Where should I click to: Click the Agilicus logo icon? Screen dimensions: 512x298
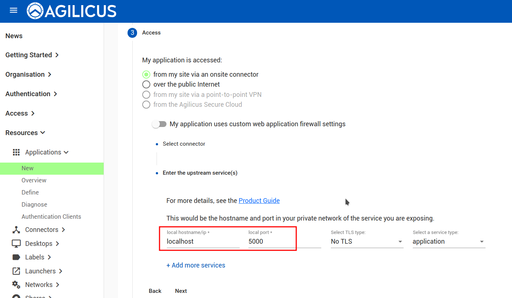35,11
